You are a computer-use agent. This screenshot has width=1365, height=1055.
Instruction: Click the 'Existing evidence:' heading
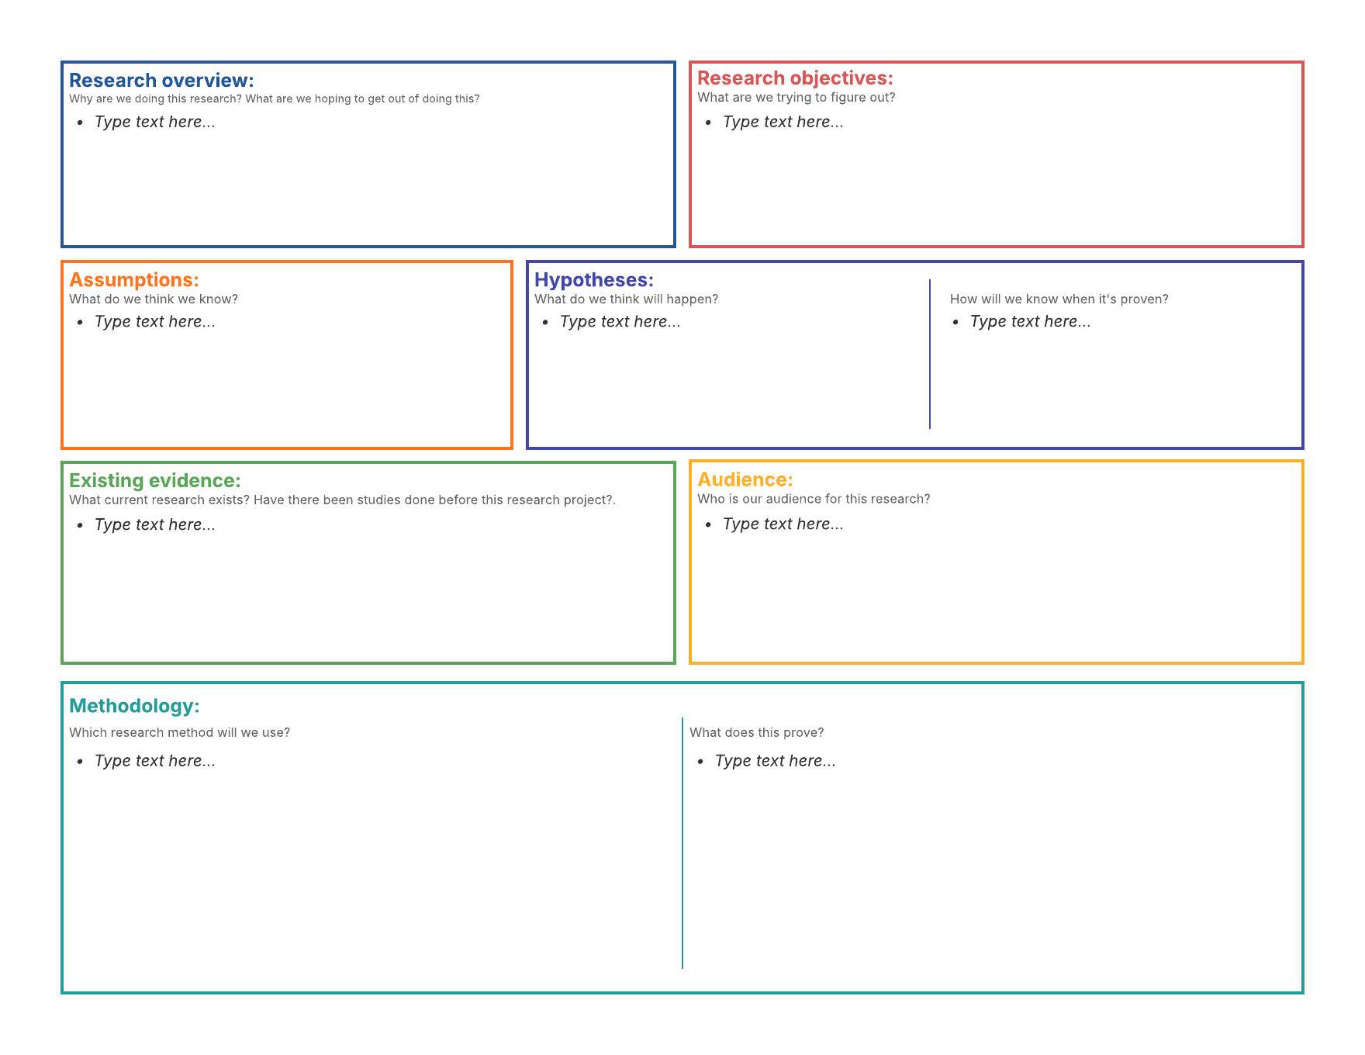pyautogui.click(x=155, y=480)
